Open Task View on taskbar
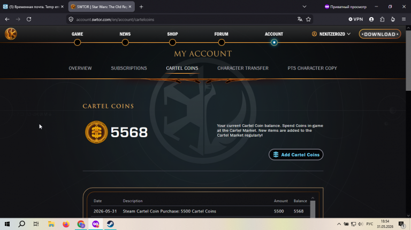The width and height of the screenshot is (411, 230). (x=36, y=224)
